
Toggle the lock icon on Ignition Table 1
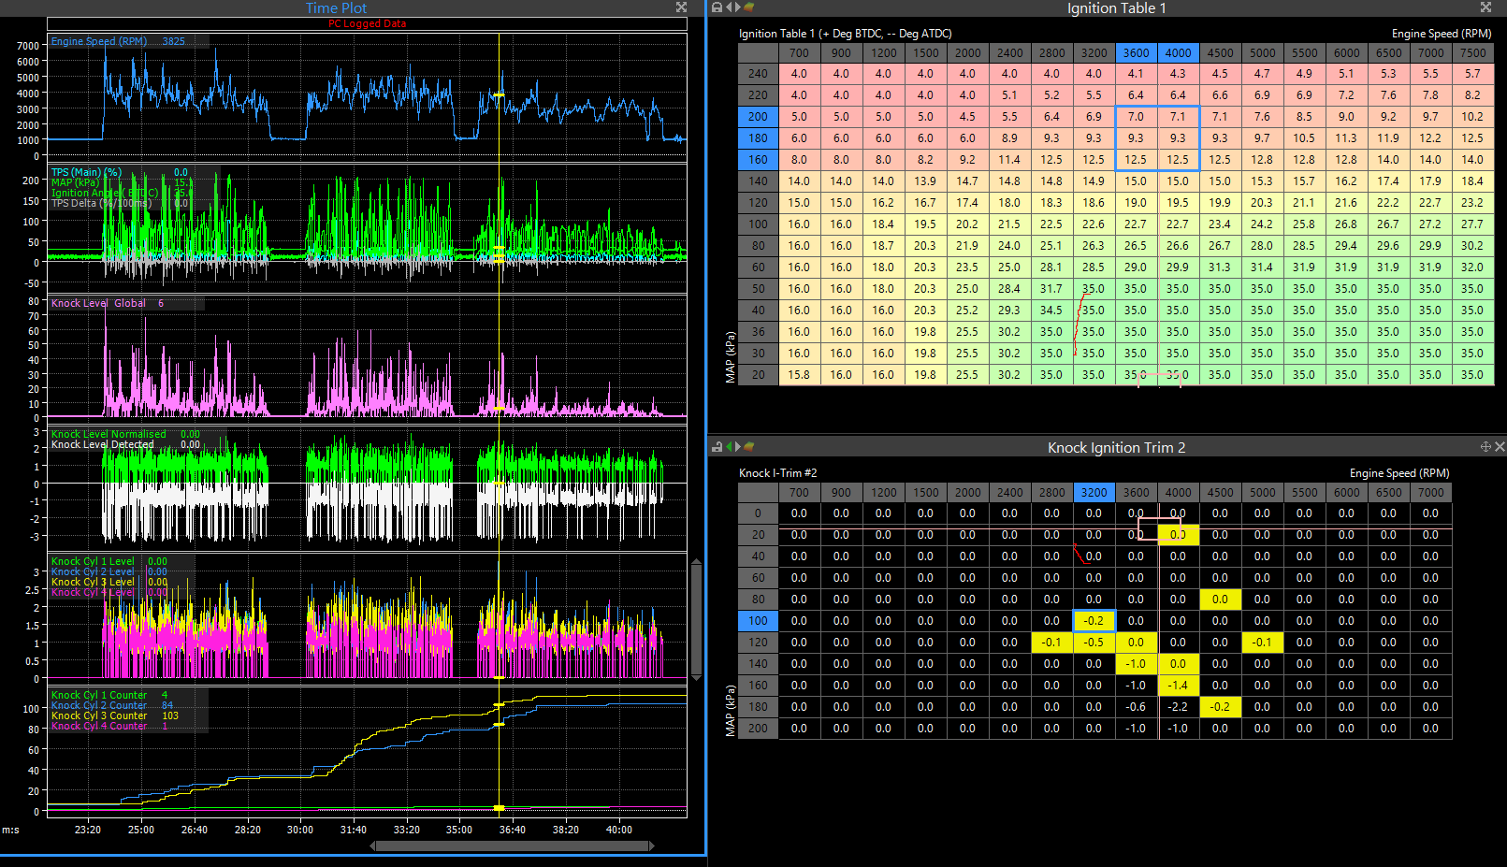click(x=717, y=7)
